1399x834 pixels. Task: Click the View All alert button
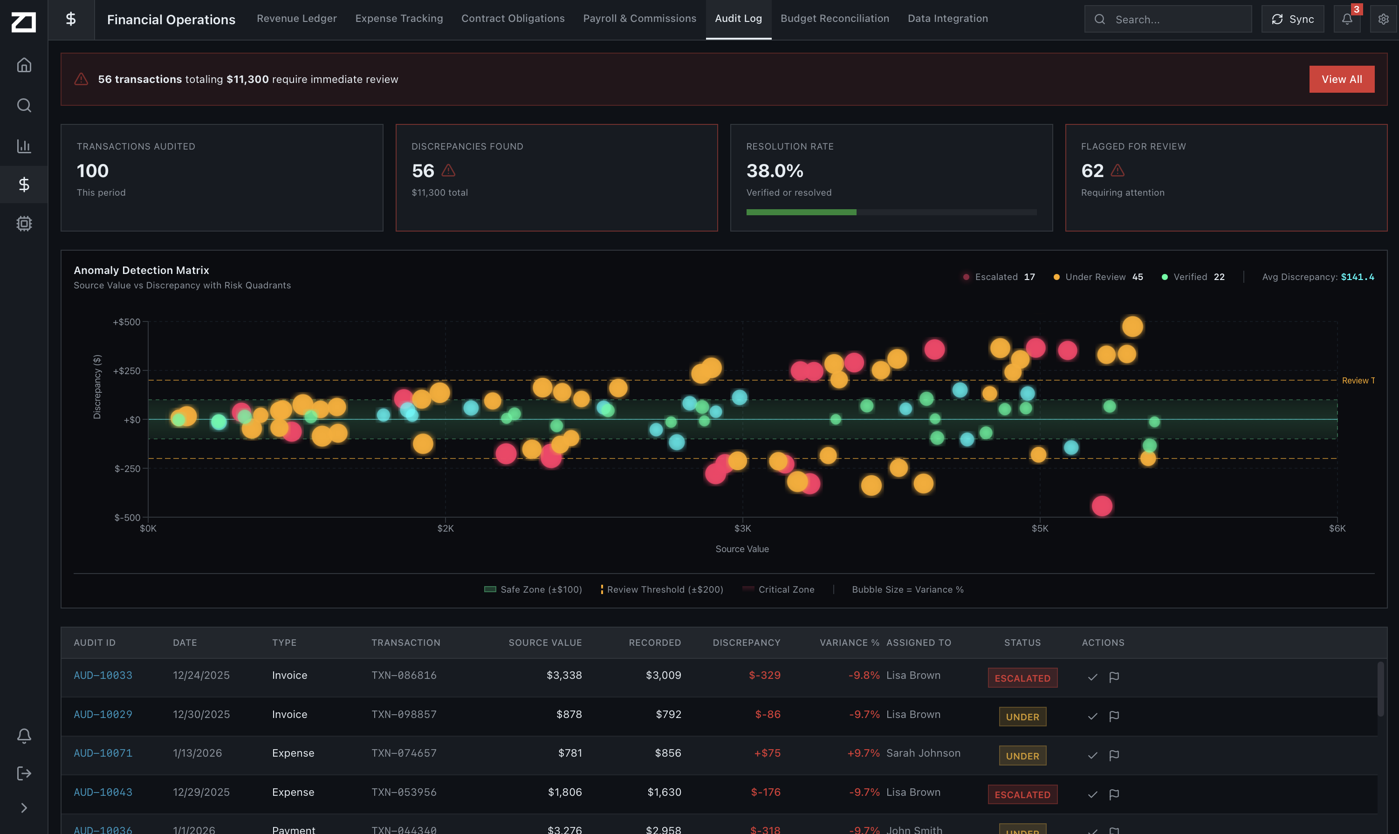(x=1341, y=79)
